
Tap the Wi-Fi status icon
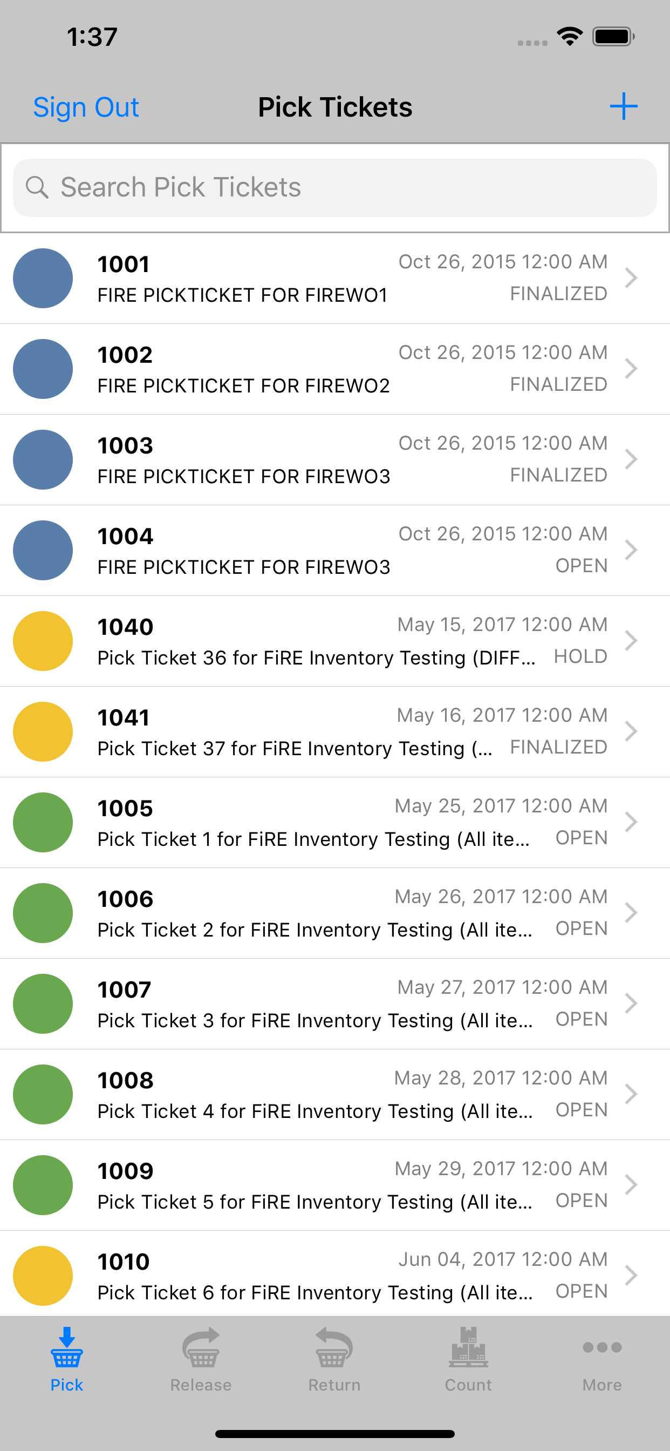tap(570, 37)
